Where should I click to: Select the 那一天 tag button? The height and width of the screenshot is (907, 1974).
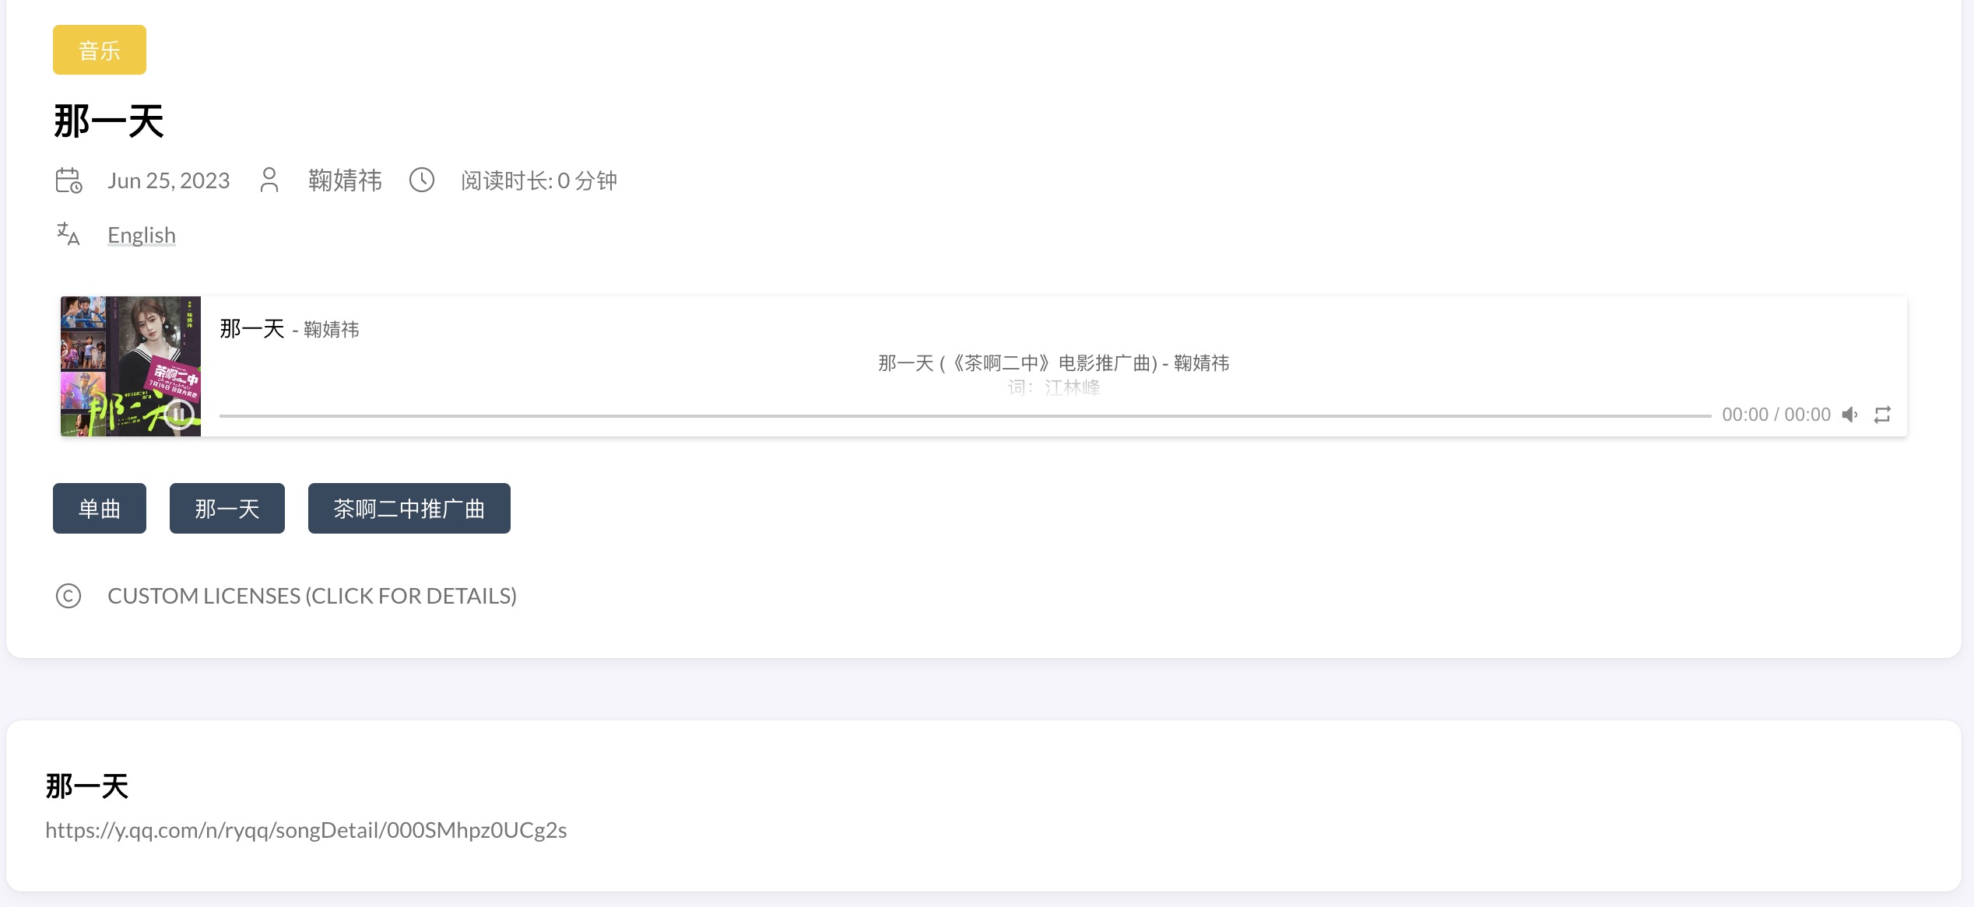click(227, 508)
